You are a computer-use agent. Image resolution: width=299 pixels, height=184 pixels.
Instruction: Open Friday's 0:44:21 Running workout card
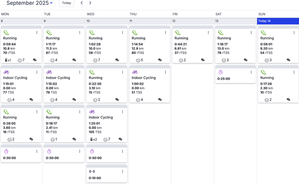point(192,46)
